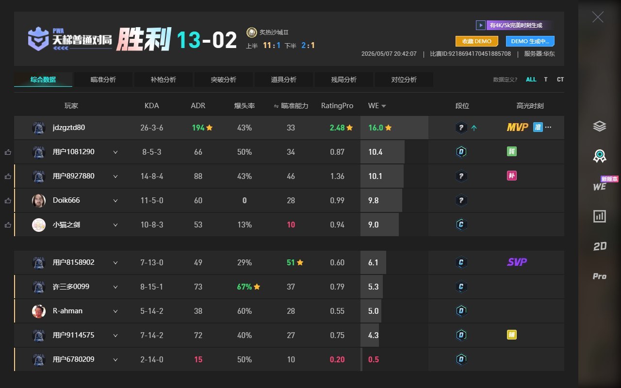621x388 pixels.
Task: Click the SVP badge for 用户8158902
Action: coord(517,262)
